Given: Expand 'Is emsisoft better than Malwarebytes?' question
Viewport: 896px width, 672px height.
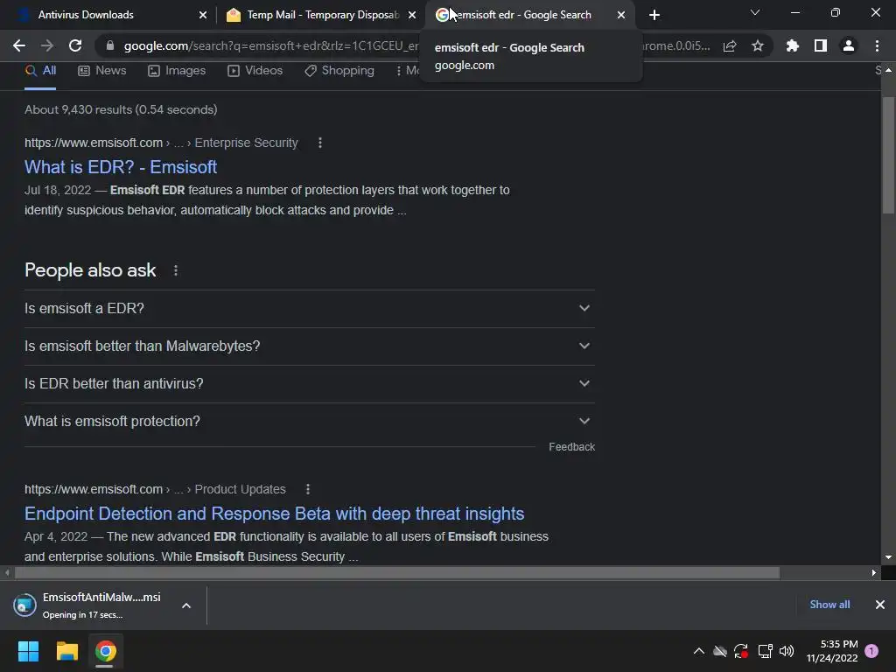Looking at the screenshot, I should [309, 346].
